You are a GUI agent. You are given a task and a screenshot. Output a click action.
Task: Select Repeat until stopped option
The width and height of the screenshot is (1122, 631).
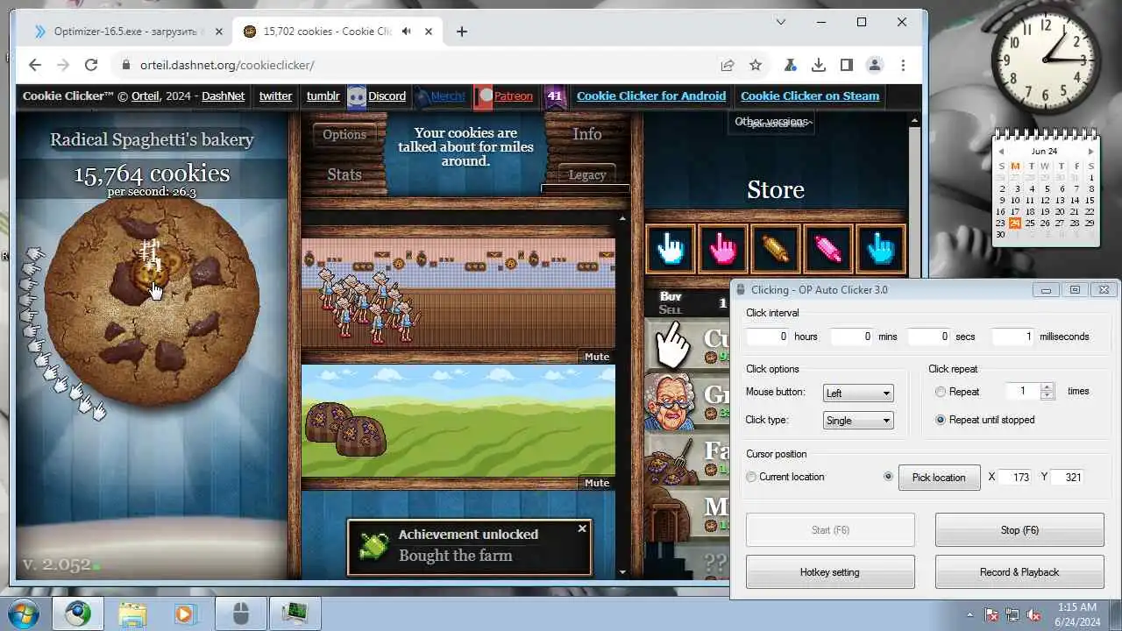[x=941, y=420]
